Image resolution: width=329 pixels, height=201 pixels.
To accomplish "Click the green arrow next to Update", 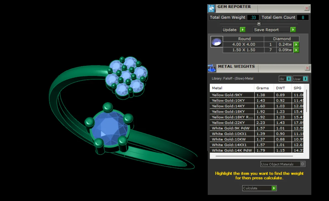I will 243,30.
